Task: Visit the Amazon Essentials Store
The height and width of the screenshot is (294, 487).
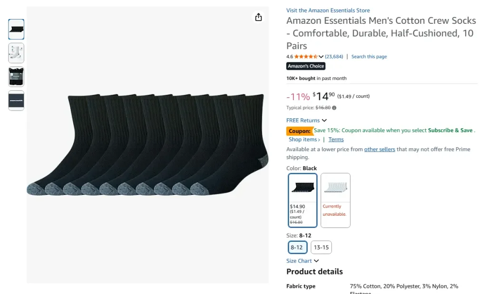Action: click(328, 10)
